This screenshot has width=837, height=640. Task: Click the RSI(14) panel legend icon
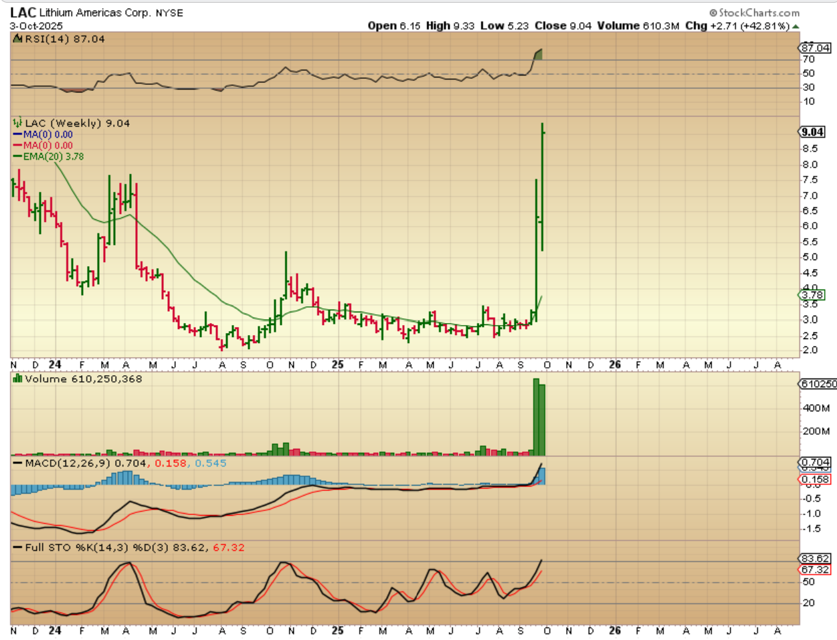(18, 39)
